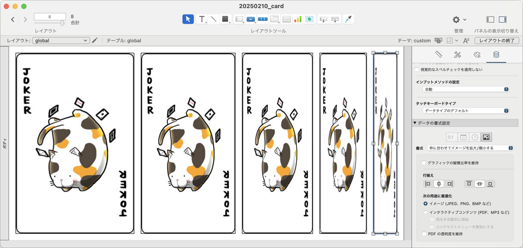Select number data format icon
Viewport: 523px width, 248px height.
[452, 137]
